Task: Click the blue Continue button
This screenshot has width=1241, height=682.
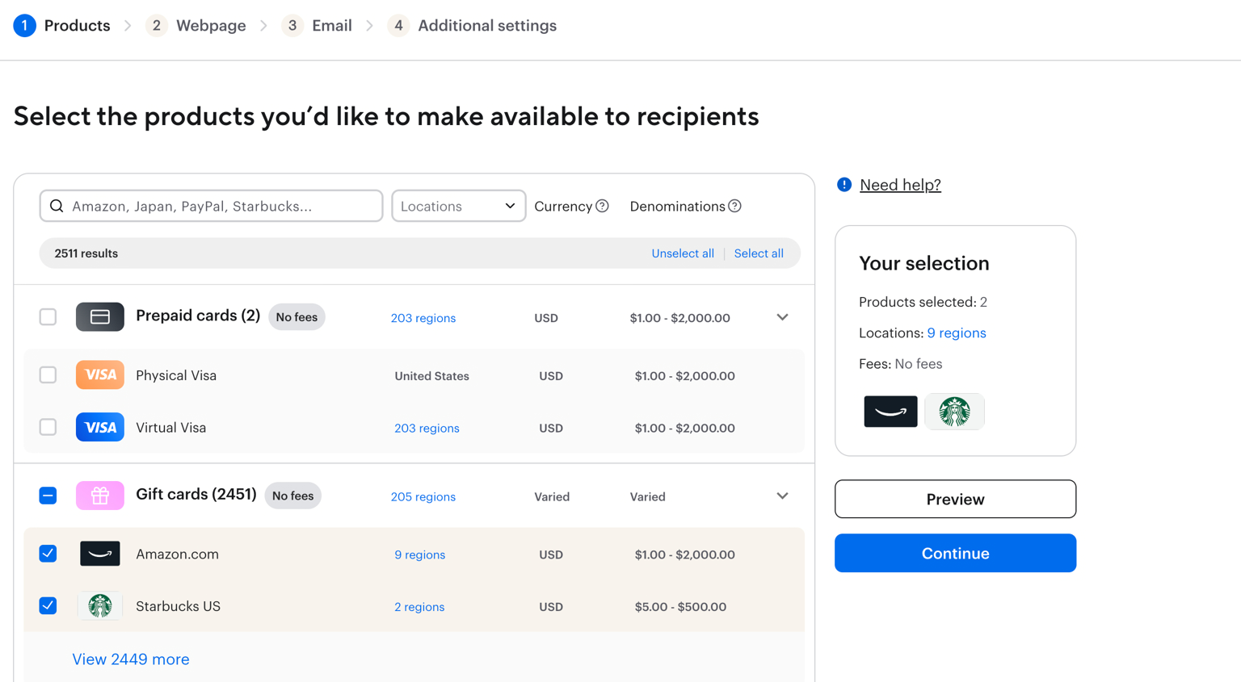Action: (x=955, y=554)
